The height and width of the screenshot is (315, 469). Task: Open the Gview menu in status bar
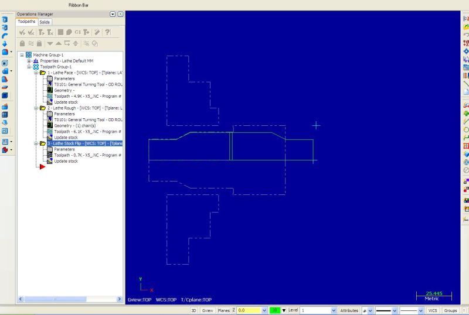coord(208,310)
